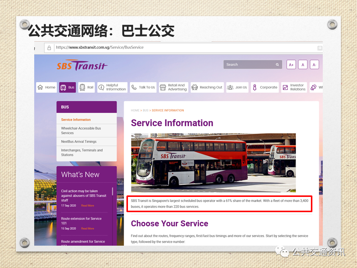Click the necktie icon
357x268 pixels.
click(255, 87)
